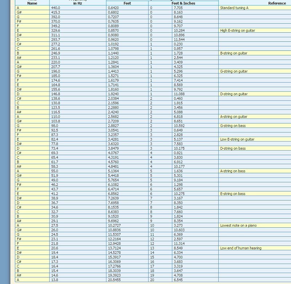This screenshot has height=284, width=291.
Task: Select the 'Low end of human hearing' reference
Action: 255,248
